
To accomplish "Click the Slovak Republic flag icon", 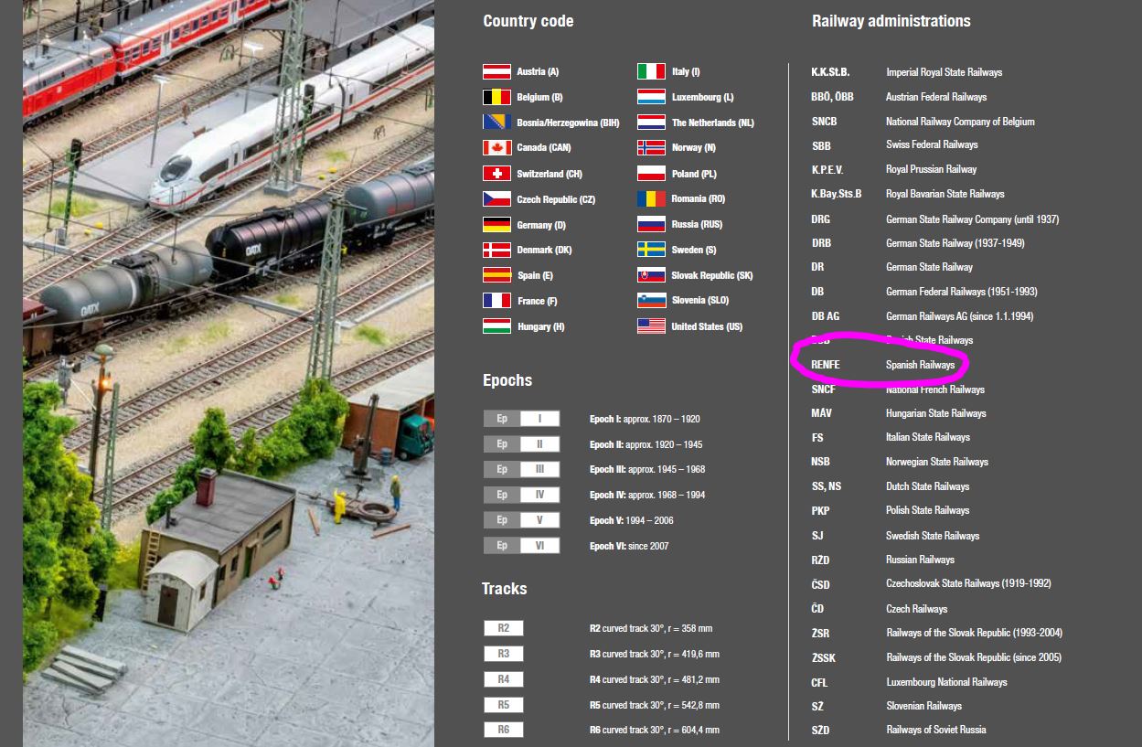I will tap(651, 275).
